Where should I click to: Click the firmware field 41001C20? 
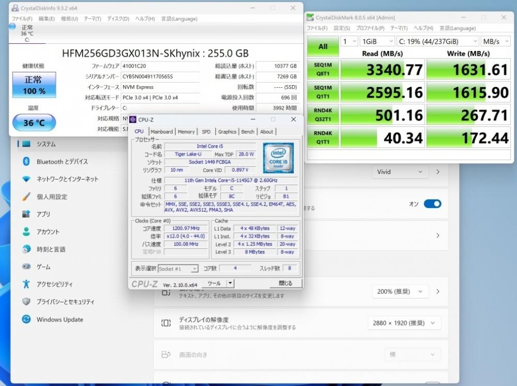160,66
